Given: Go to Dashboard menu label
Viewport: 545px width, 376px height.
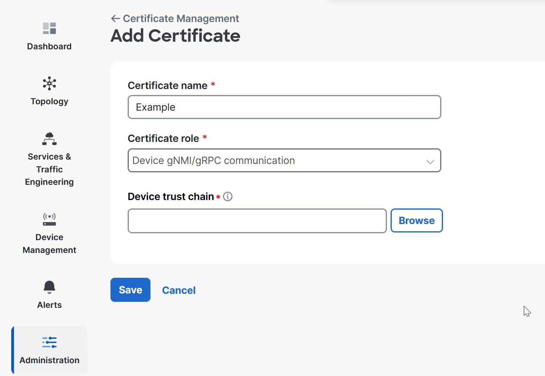Looking at the screenshot, I should pyautogui.click(x=49, y=46).
